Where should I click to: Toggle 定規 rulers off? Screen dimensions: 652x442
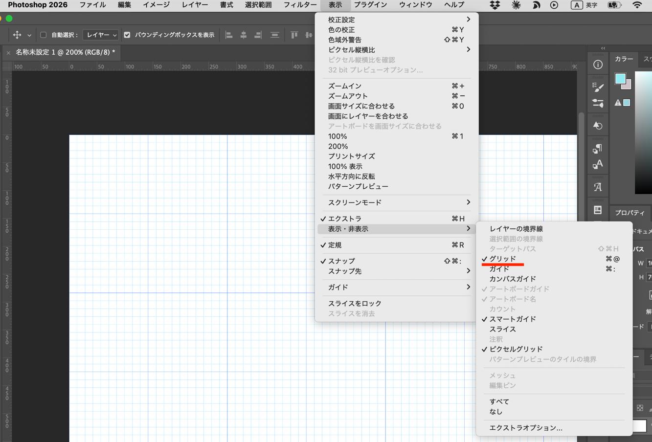click(x=396, y=245)
